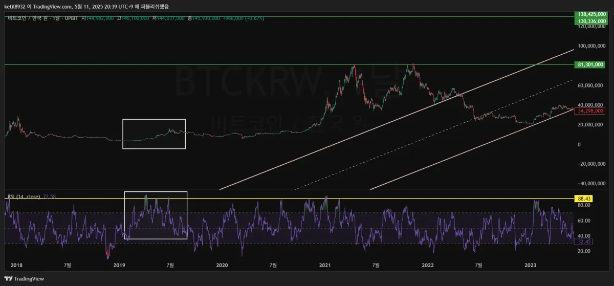Click the 2019 label on the time axis
Screen dimensions: 614x286
(119, 265)
